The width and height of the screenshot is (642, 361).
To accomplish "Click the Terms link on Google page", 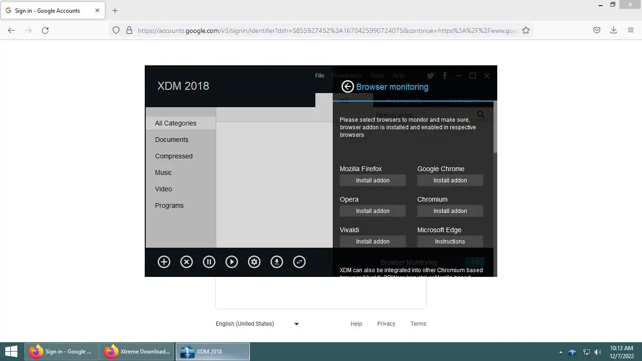I will pos(418,323).
